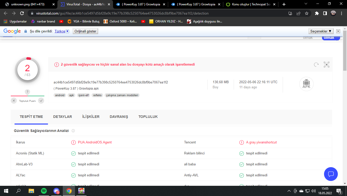Open the Uygulamalar apps bookmark

tap(15, 21)
